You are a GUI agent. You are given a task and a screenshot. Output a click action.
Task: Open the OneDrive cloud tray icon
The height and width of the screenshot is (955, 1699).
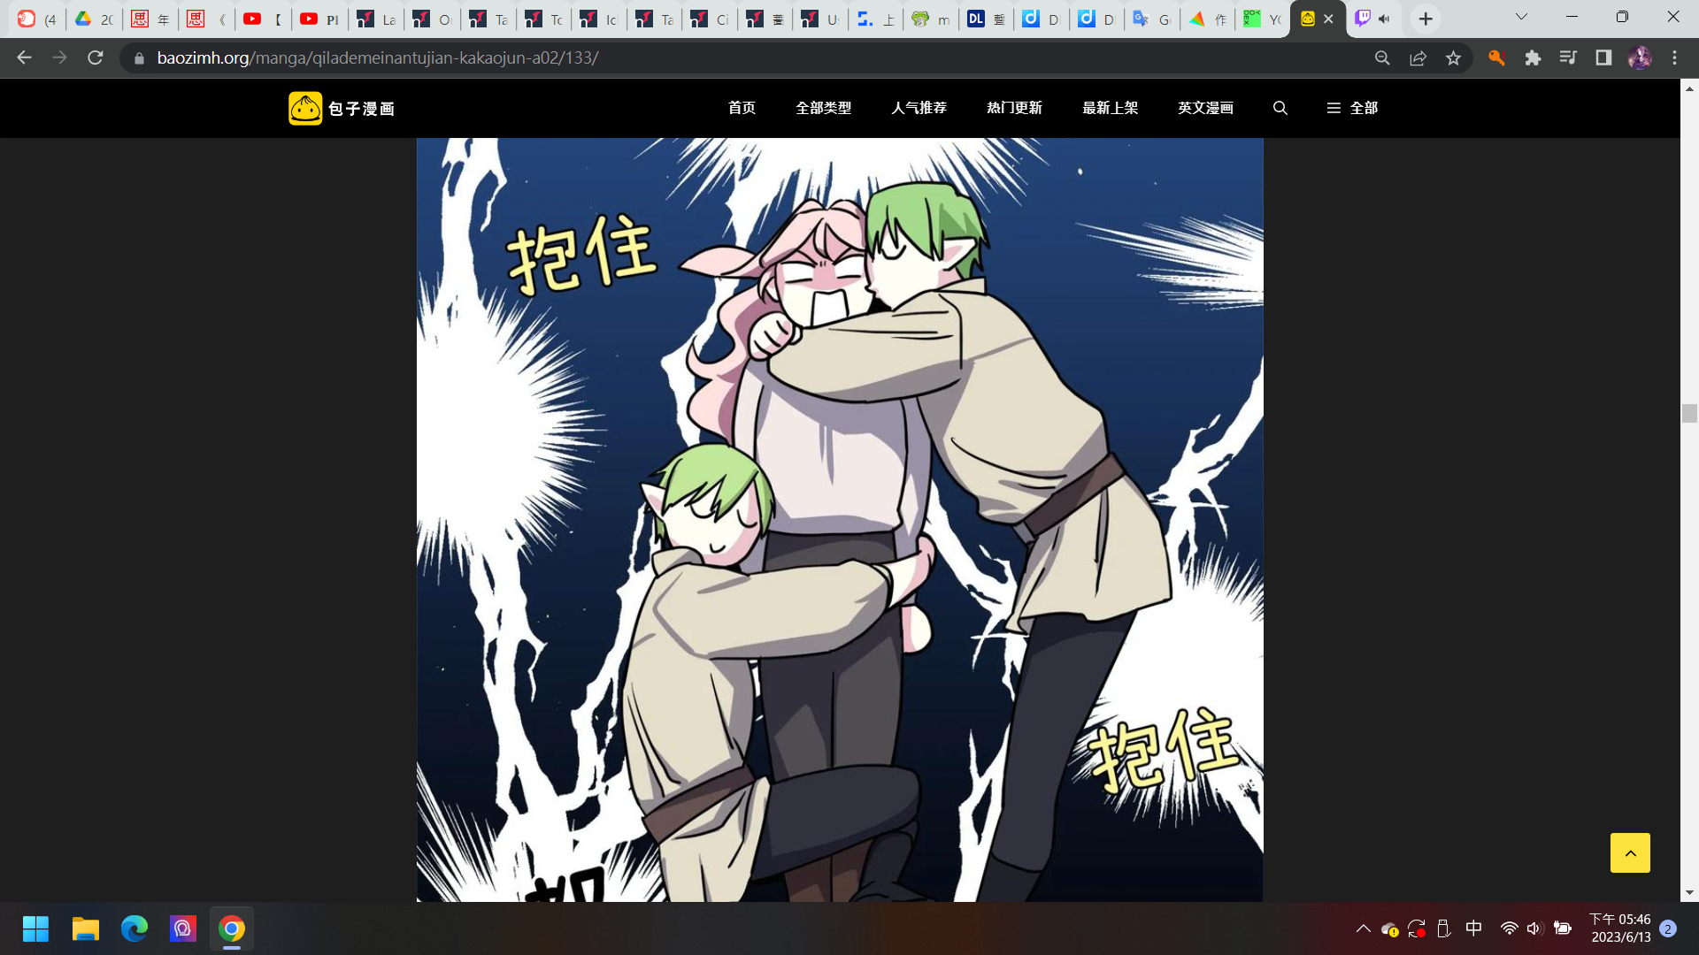(1389, 928)
